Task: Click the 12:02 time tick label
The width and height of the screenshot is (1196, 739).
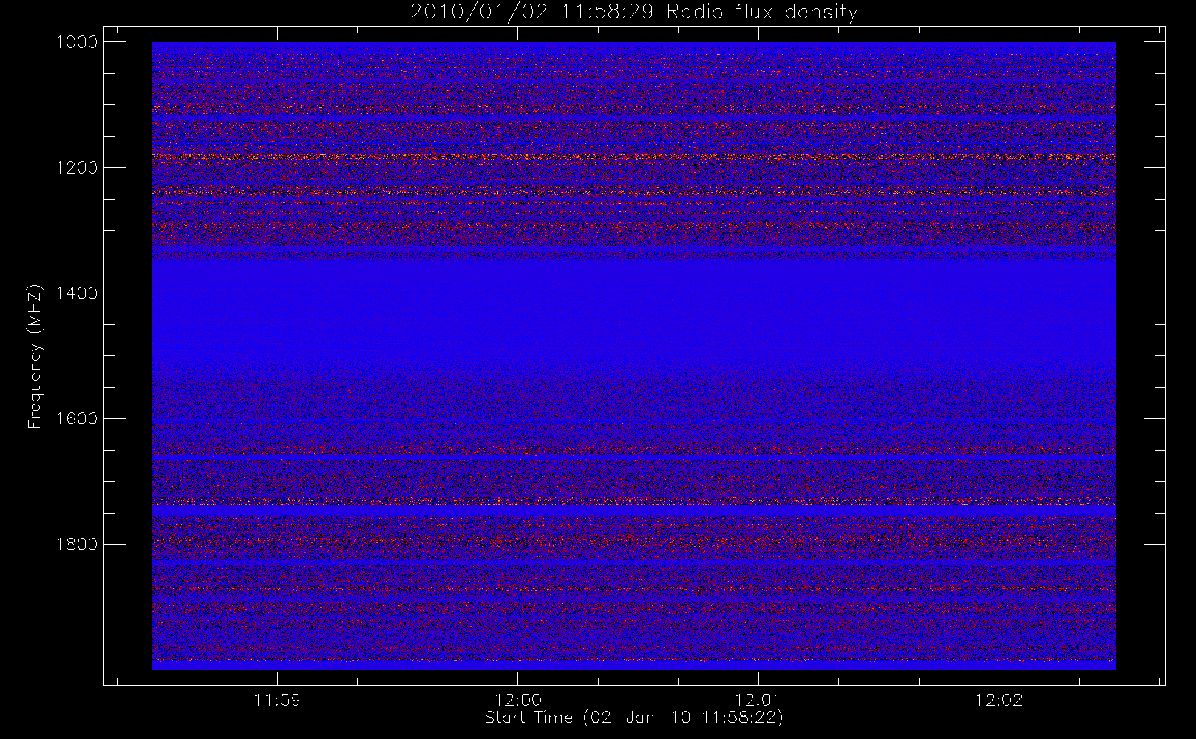Action: tap(999, 700)
